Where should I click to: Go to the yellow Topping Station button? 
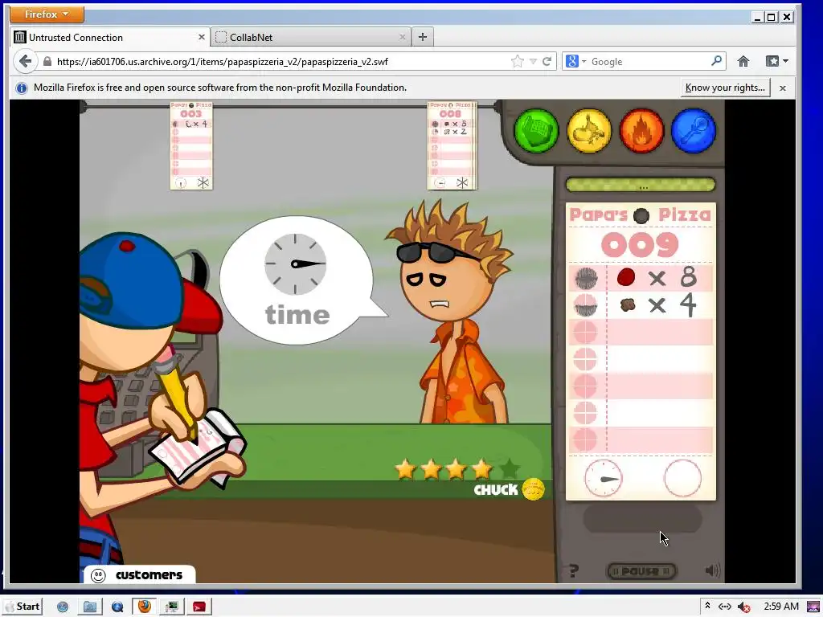pos(589,131)
